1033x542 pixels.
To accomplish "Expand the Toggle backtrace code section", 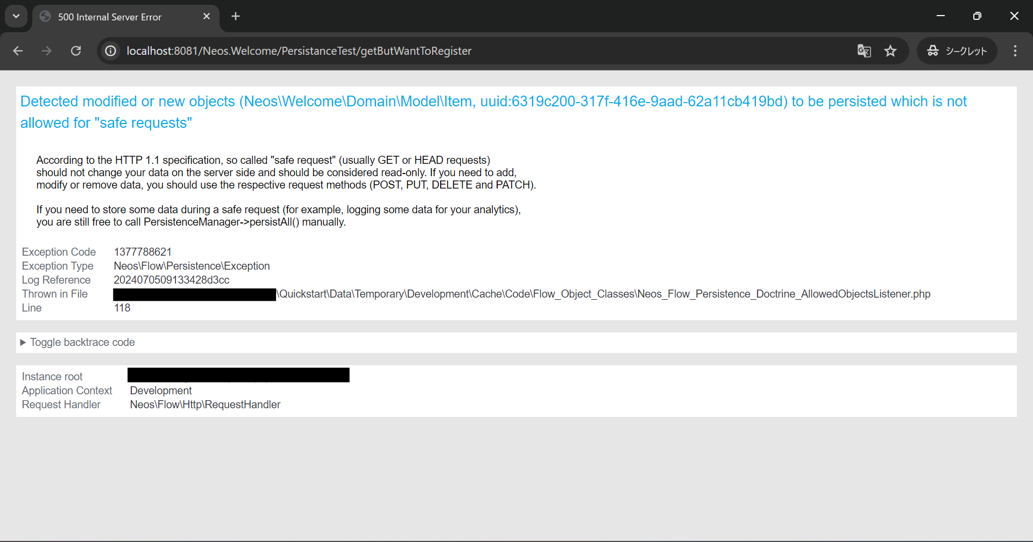I will click(x=77, y=343).
